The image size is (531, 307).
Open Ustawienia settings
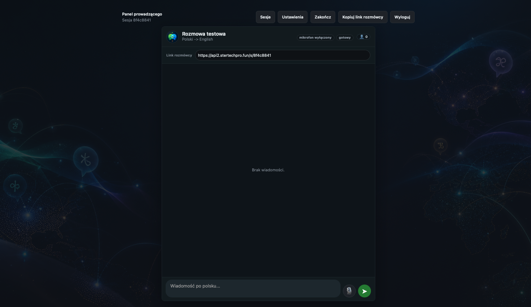point(293,17)
